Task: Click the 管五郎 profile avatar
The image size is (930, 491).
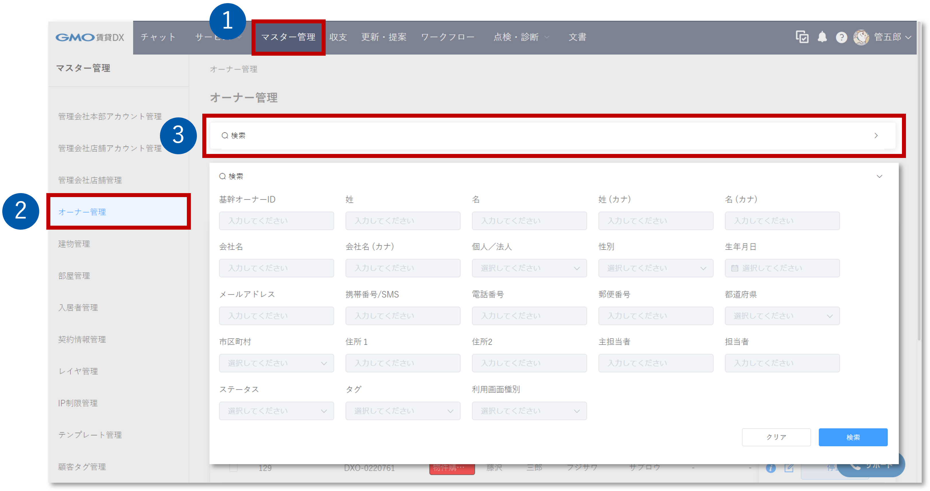Action: click(861, 37)
